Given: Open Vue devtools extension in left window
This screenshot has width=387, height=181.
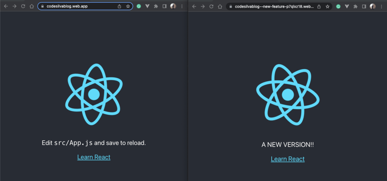Looking at the screenshot, I should click(x=148, y=6).
